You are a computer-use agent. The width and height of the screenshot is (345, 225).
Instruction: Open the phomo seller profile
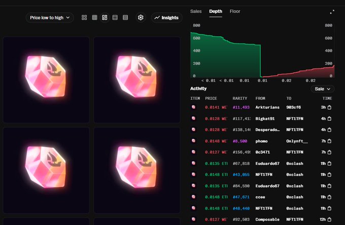click(x=261, y=141)
